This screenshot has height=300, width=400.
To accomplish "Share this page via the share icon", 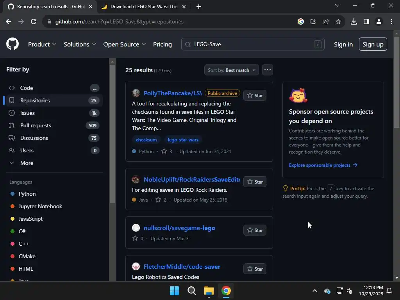I will pos(325,22).
